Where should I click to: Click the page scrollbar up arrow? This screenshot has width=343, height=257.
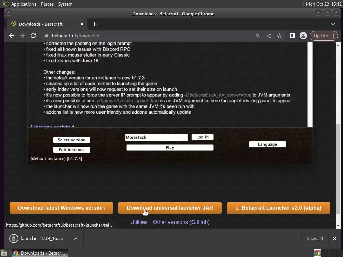[338, 45]
